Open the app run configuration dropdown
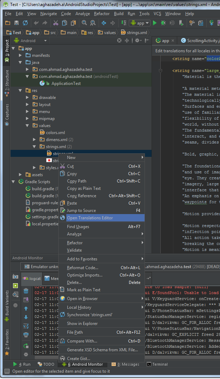This screenshot has height=379, width=220. 140,23
